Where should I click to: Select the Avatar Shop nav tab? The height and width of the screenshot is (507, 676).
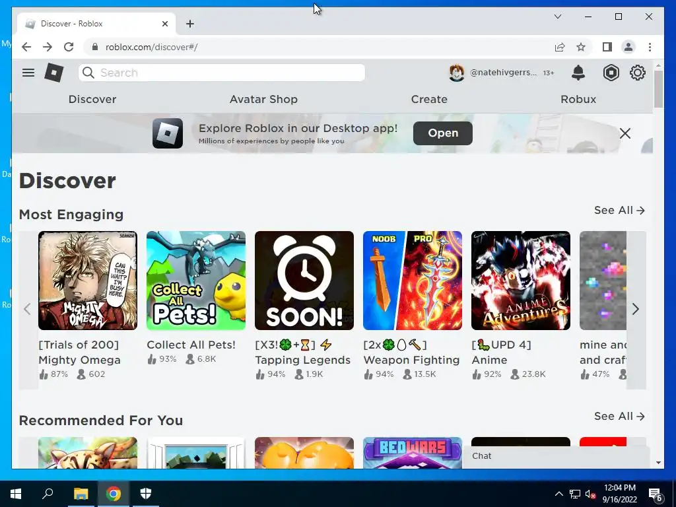(263, 99)
